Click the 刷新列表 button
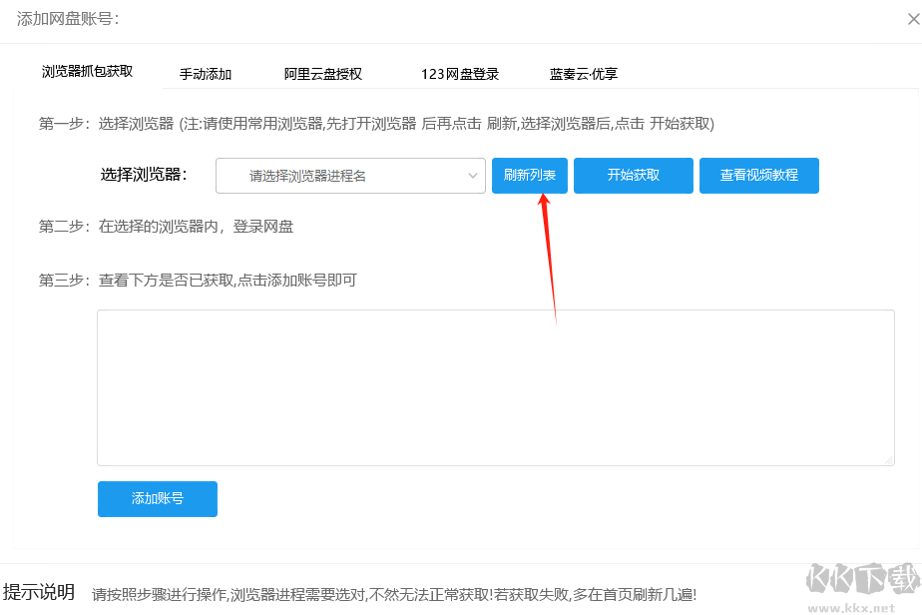Image resolution: width=922 pixels, height=615 pixels. pos(529,176)
